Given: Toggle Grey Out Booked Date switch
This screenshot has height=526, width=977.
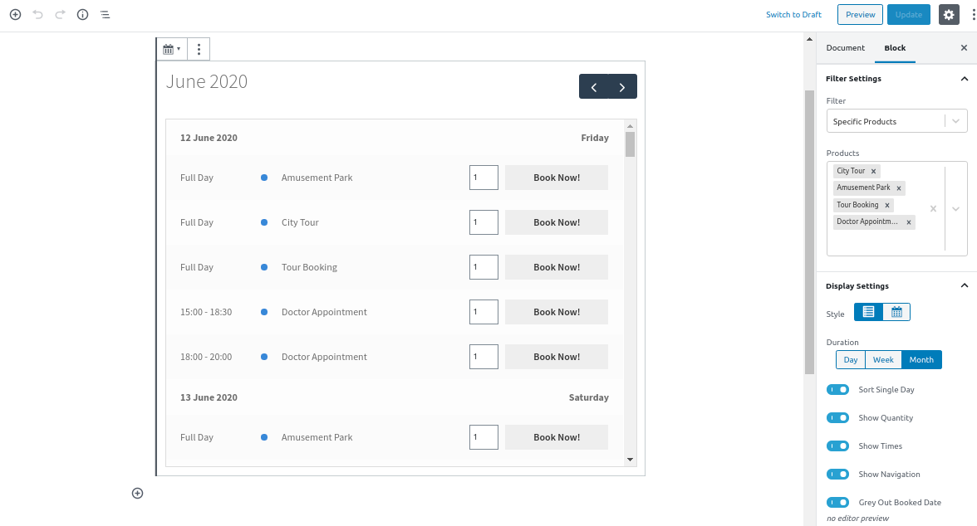Looking at the screenshot, I should [837, 502].
